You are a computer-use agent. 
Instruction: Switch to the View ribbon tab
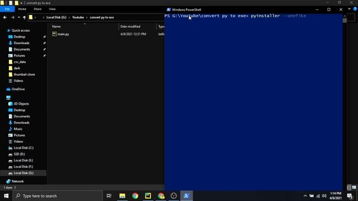52,9
